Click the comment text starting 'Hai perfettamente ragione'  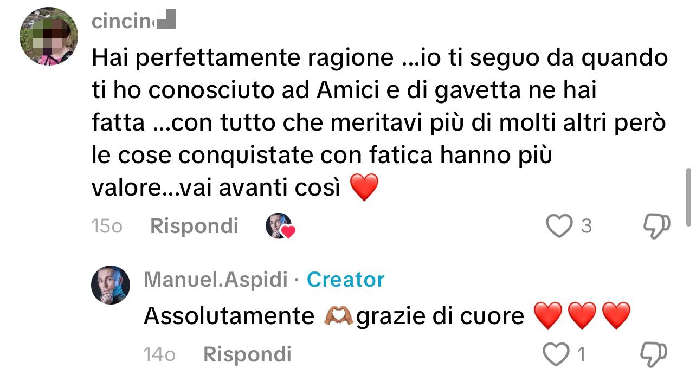pyautogui.click(x=379, y=122)
